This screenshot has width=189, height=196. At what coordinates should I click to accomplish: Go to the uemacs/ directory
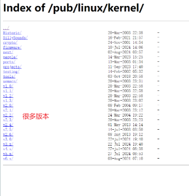[x=10, y=81]
